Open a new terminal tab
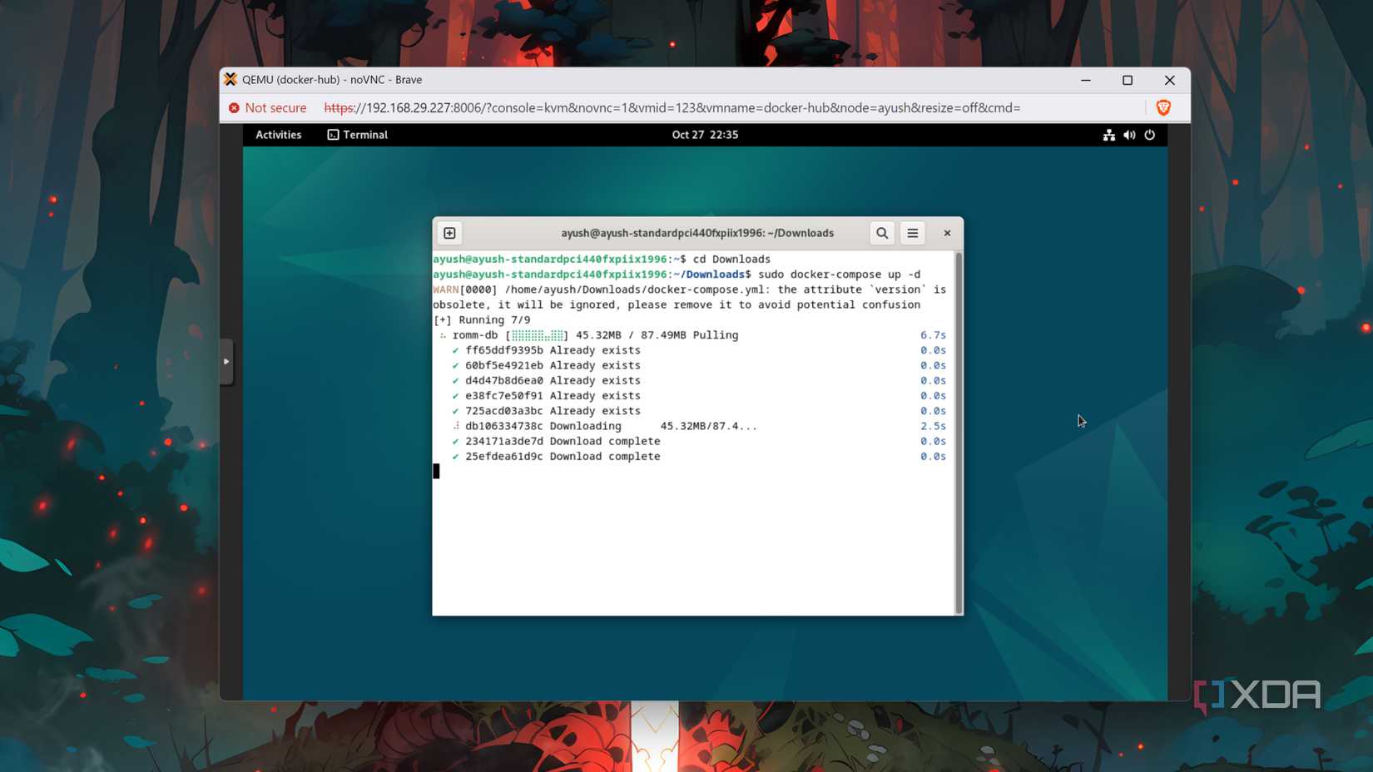 point(449,233)
